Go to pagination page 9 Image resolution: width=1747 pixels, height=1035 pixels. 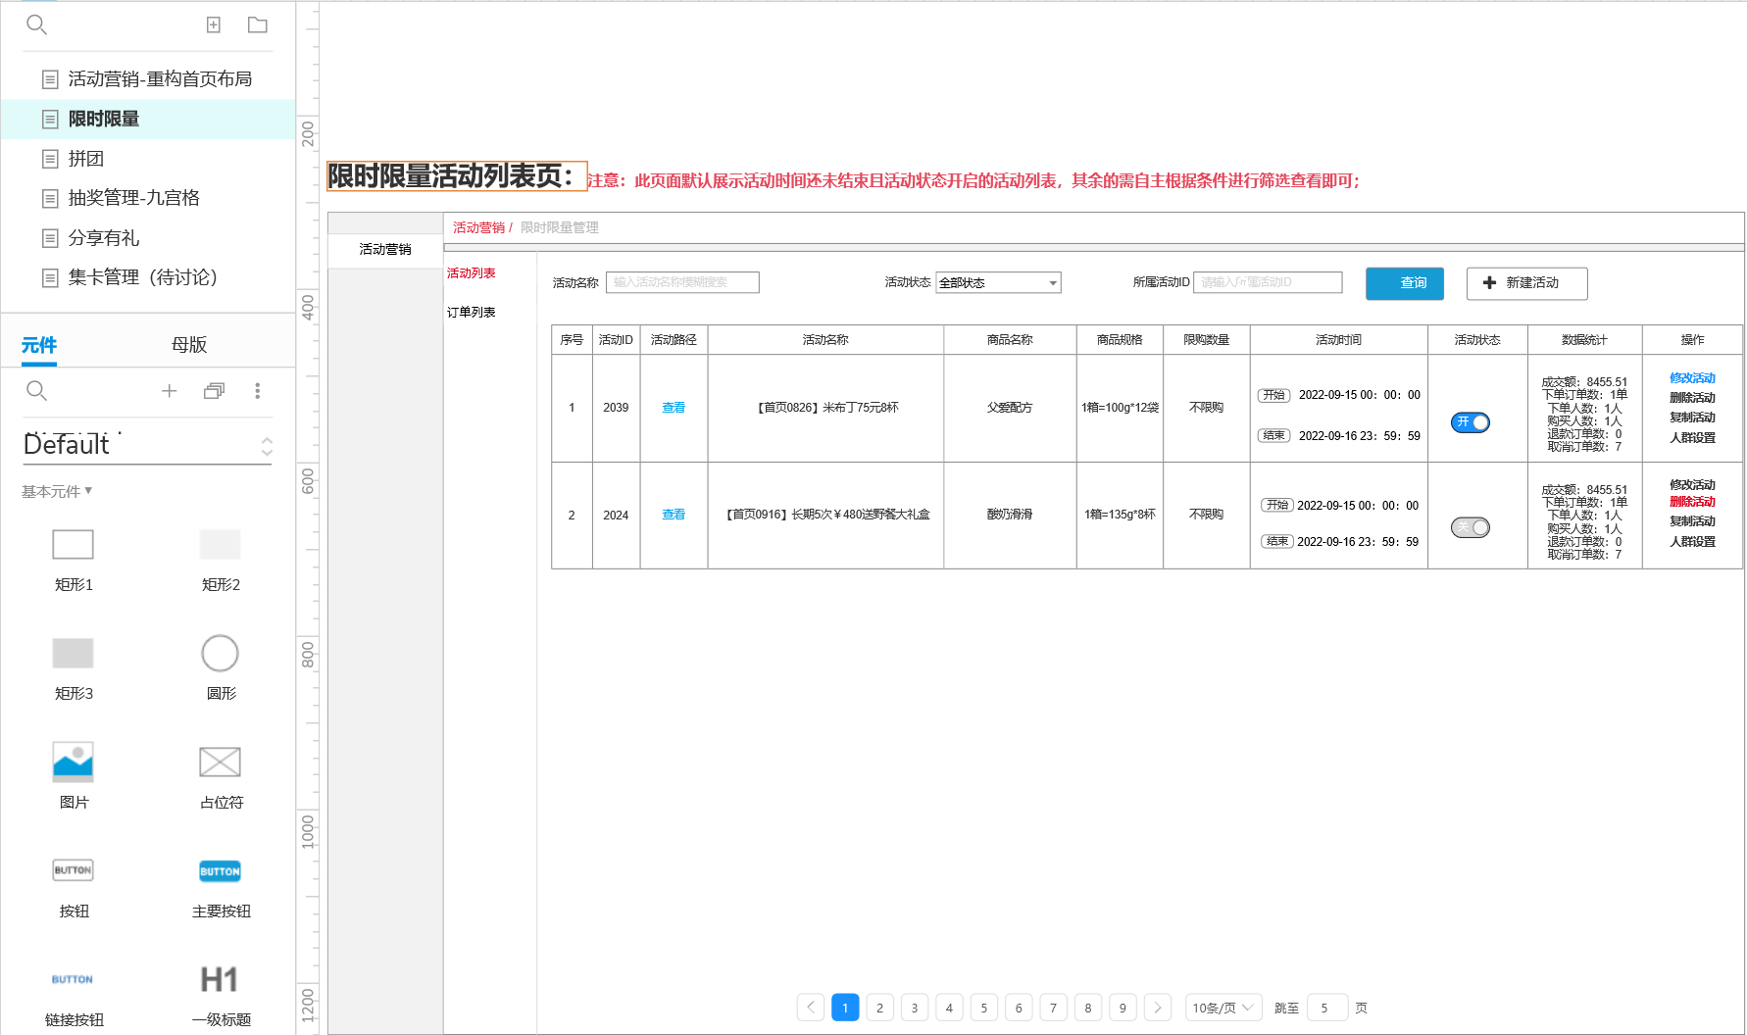tap(1123, 1008)
